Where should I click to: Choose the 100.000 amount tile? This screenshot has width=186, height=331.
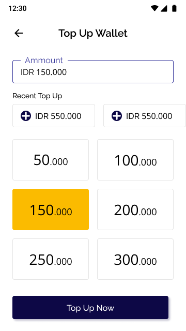point(135,160)
